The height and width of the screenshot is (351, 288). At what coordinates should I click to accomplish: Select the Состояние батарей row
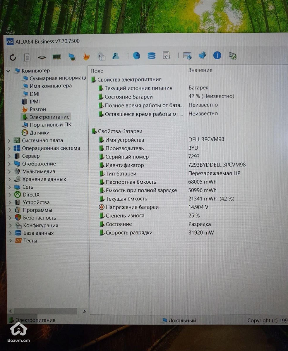(x=126, y=97)
